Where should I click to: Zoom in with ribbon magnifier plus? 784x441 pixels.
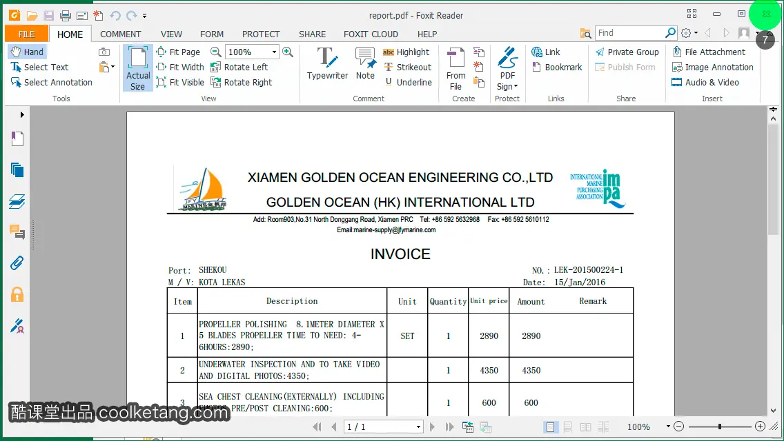[x=288, y=52]
